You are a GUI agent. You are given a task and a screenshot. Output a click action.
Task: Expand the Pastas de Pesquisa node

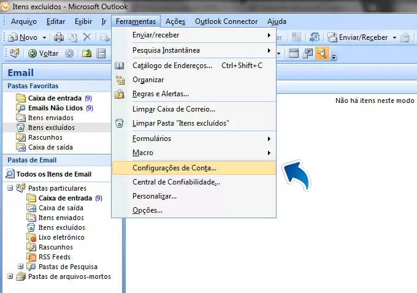20,267
